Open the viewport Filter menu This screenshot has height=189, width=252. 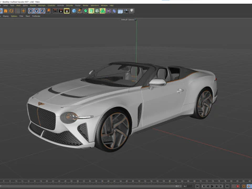[x=22, y=16]
